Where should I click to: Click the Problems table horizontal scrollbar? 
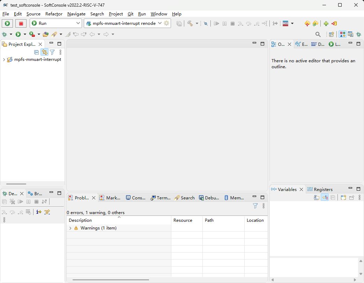(111, 280)
